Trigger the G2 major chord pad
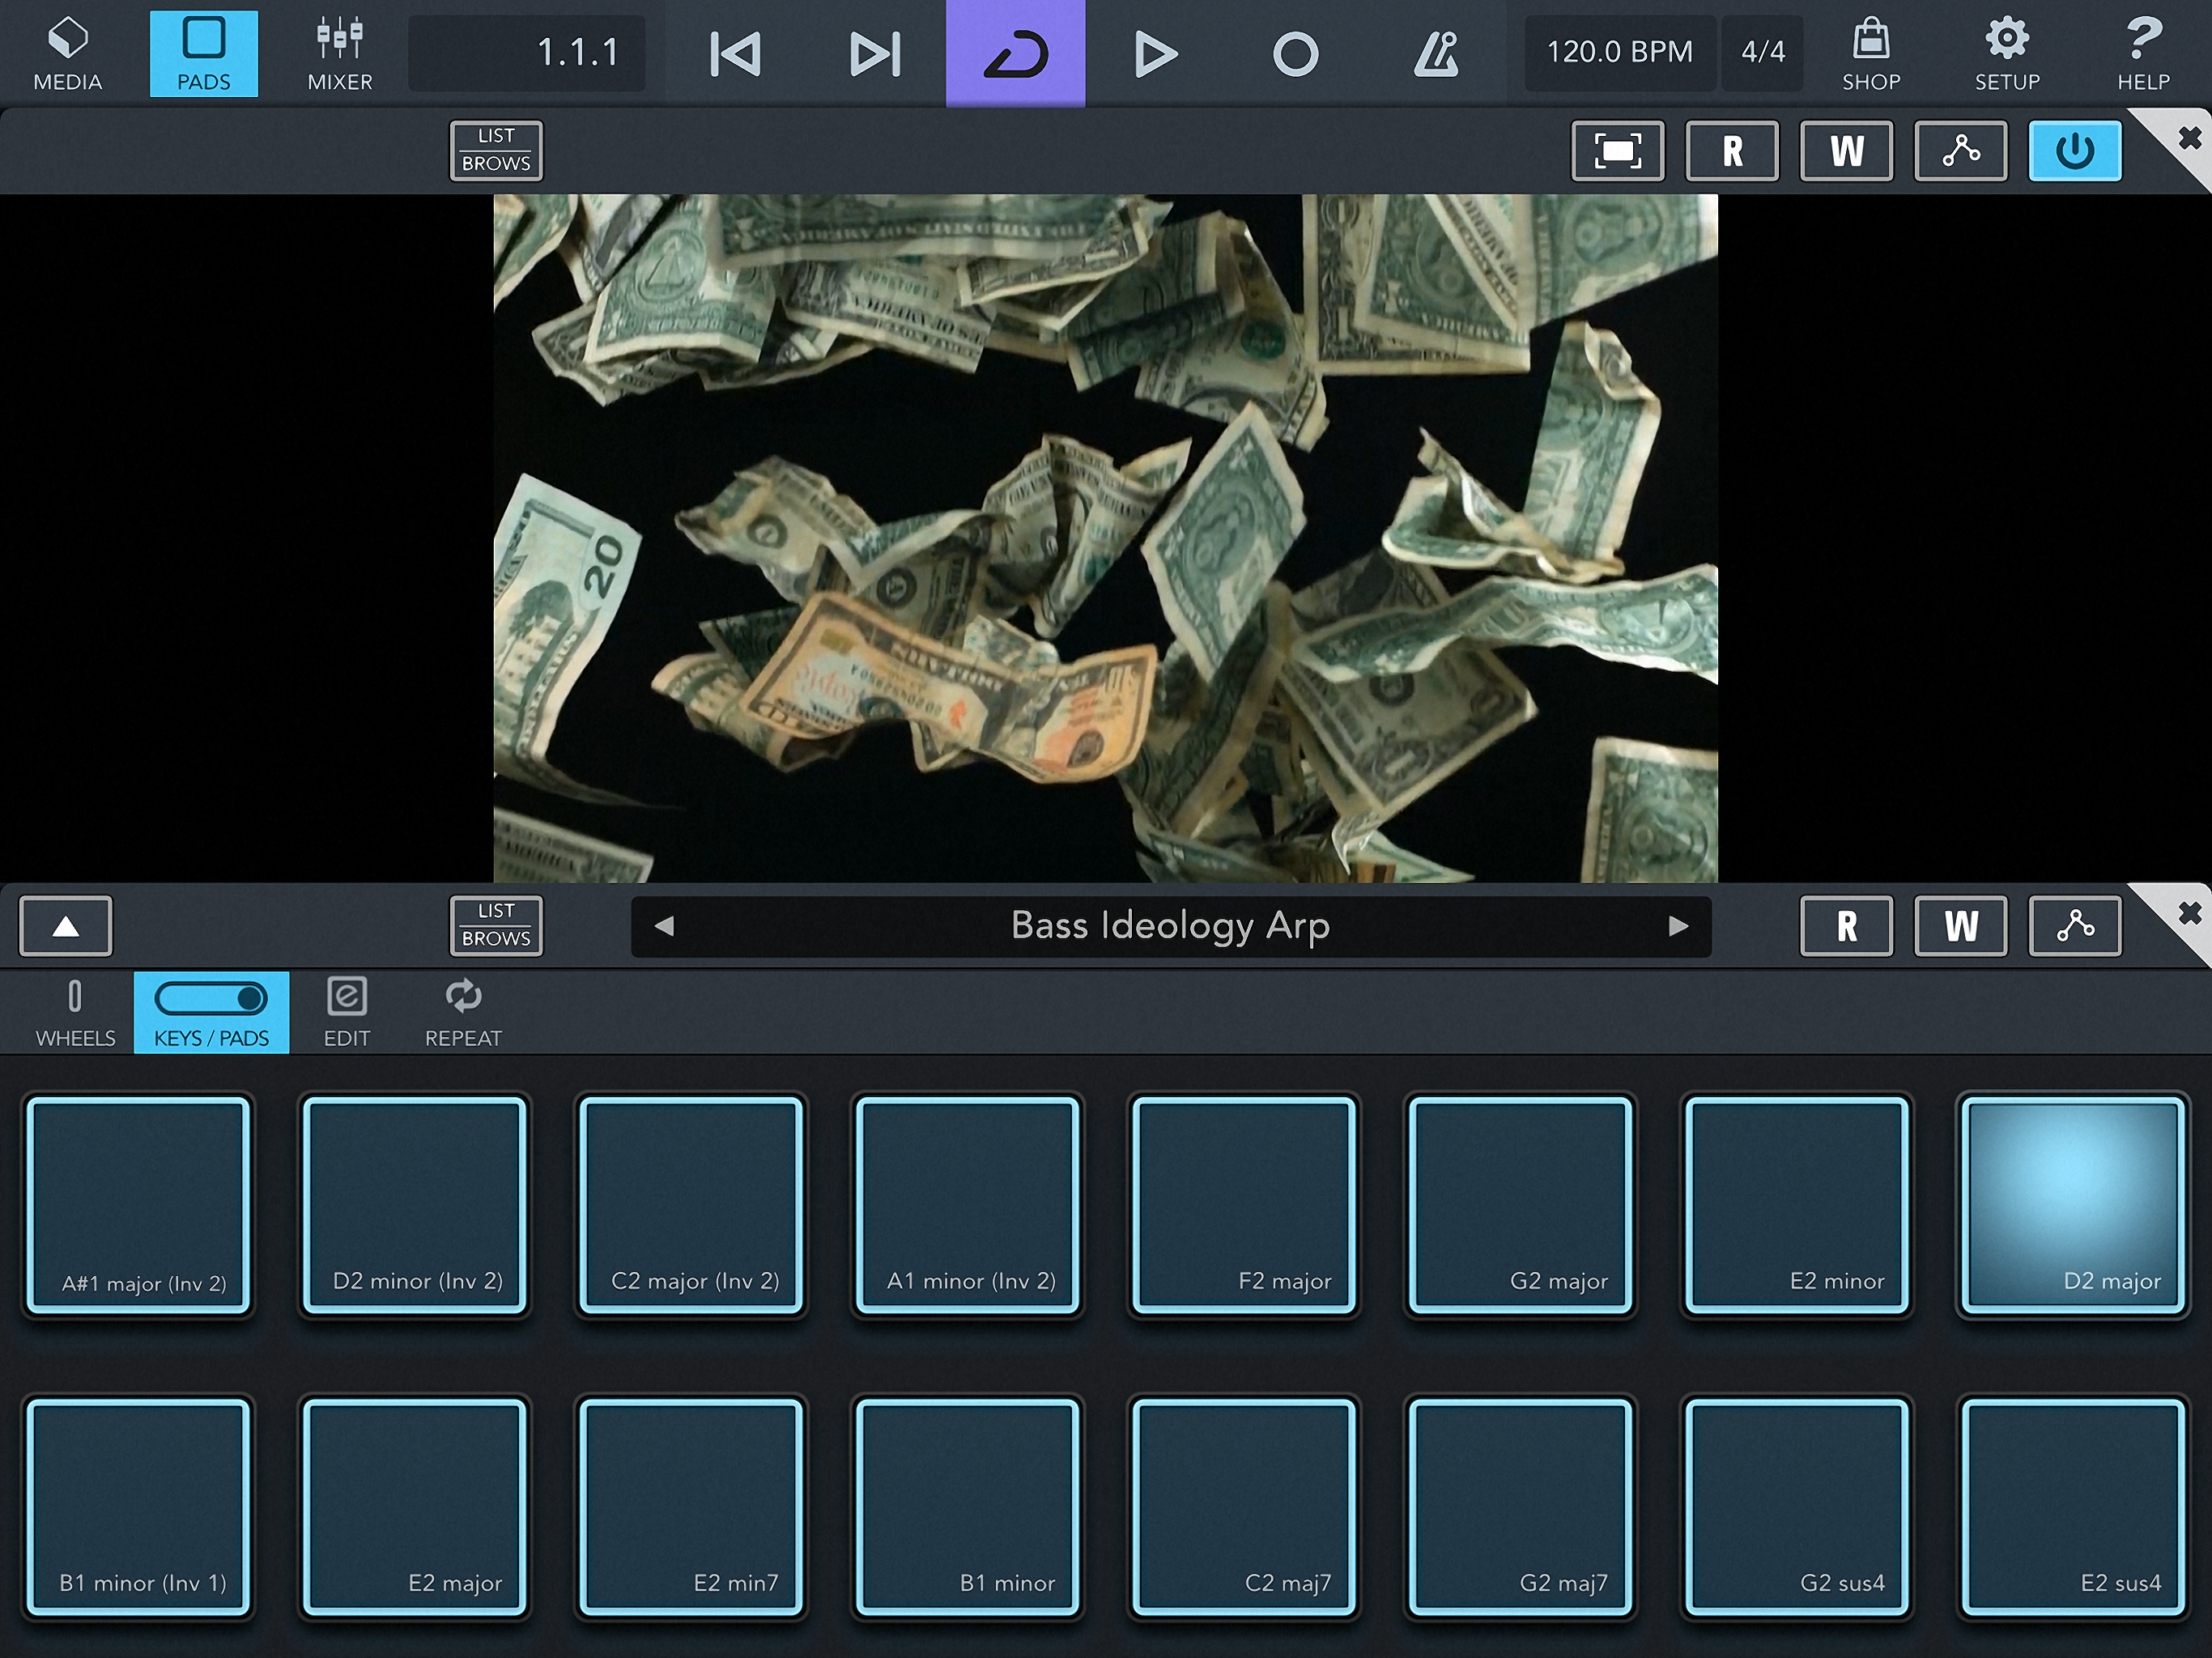This screenshot has width=2212, height=1658. point(1519,1204)
